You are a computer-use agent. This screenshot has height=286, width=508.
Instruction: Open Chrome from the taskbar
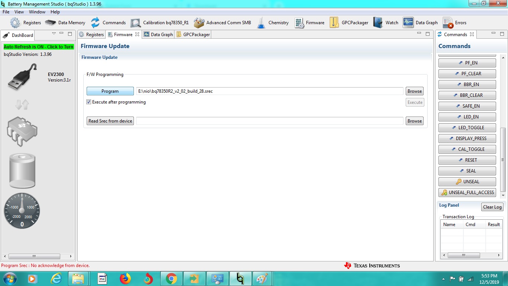[171, 279]
